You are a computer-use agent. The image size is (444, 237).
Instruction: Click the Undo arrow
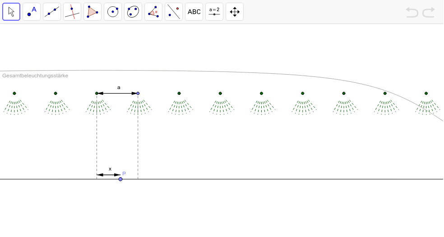pyautogui.click(x=412, y=13)
